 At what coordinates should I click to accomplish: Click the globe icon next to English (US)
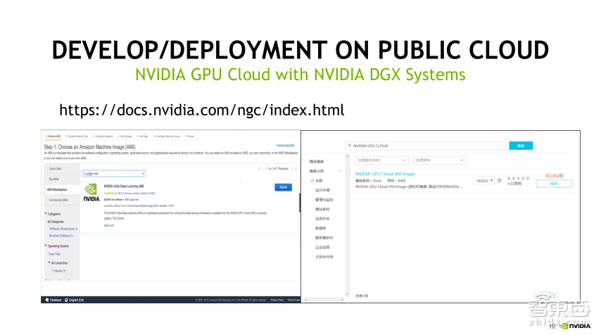click(x=67, y=300)
